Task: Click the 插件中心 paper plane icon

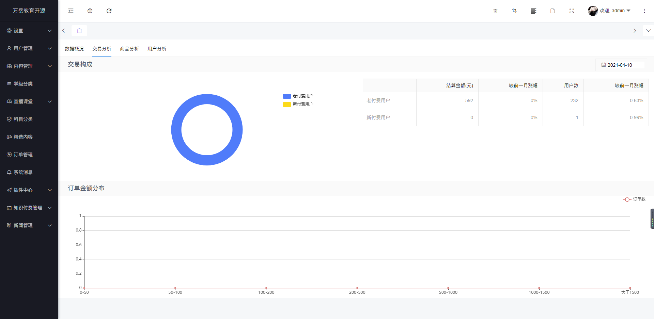Action: (x=9, y=190)
